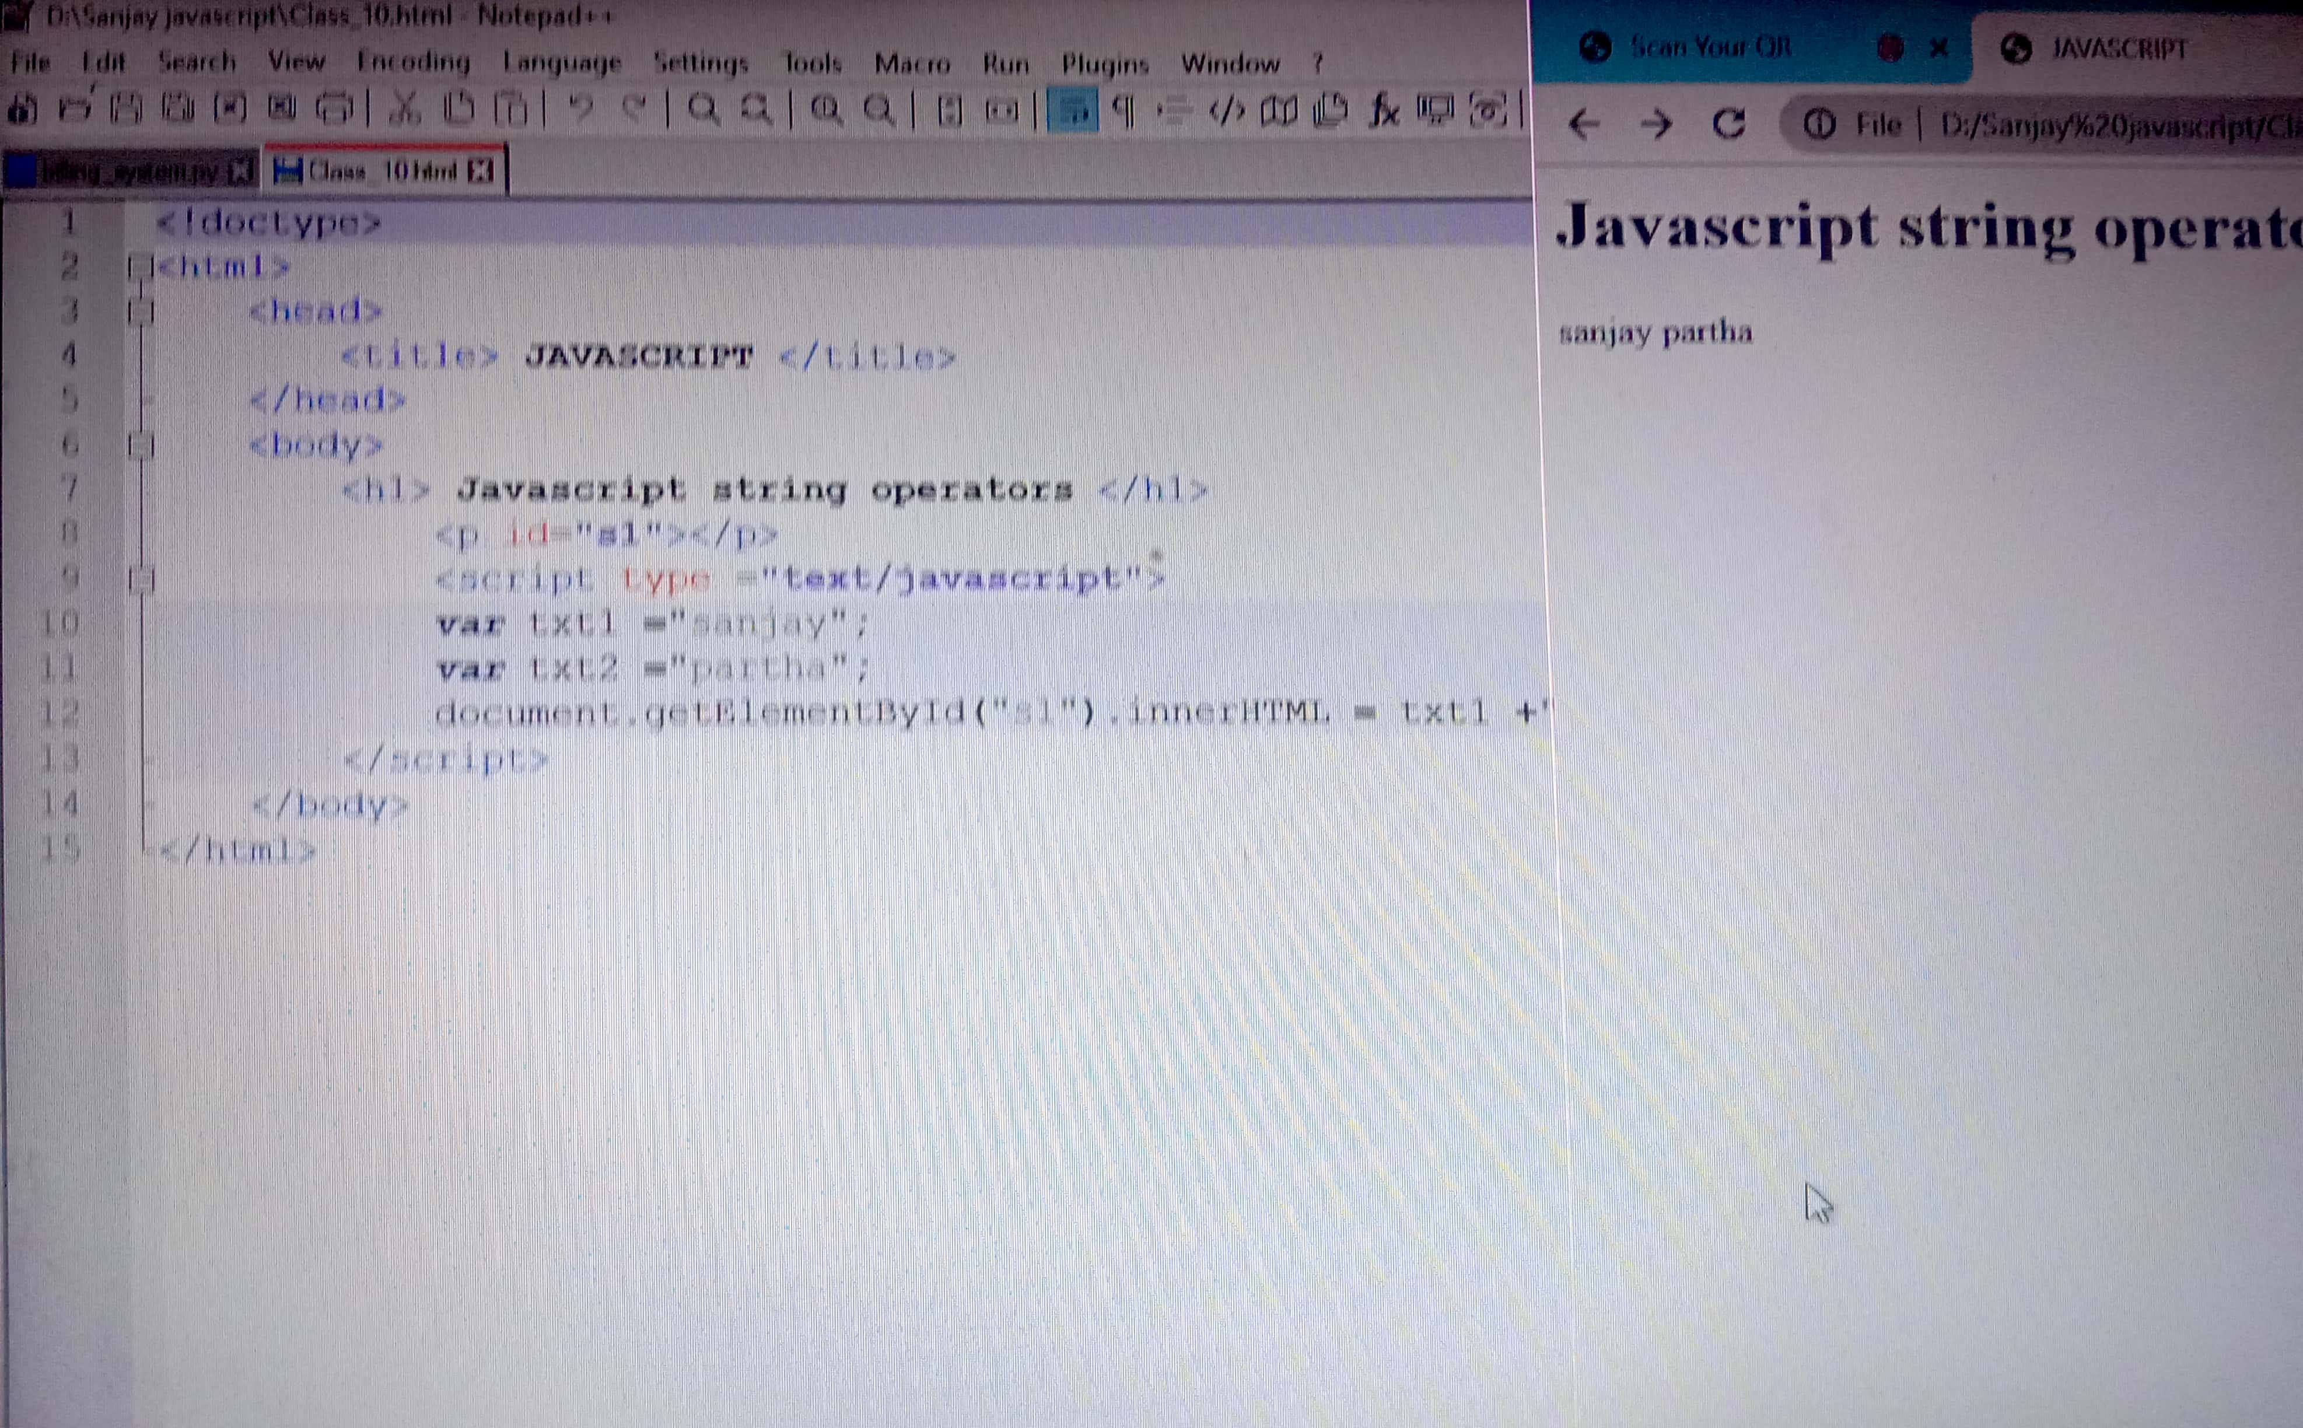This screenshot has height=1428, width=2303.
Task: Click the Undo arrow icon
Action: coord(582,110)
